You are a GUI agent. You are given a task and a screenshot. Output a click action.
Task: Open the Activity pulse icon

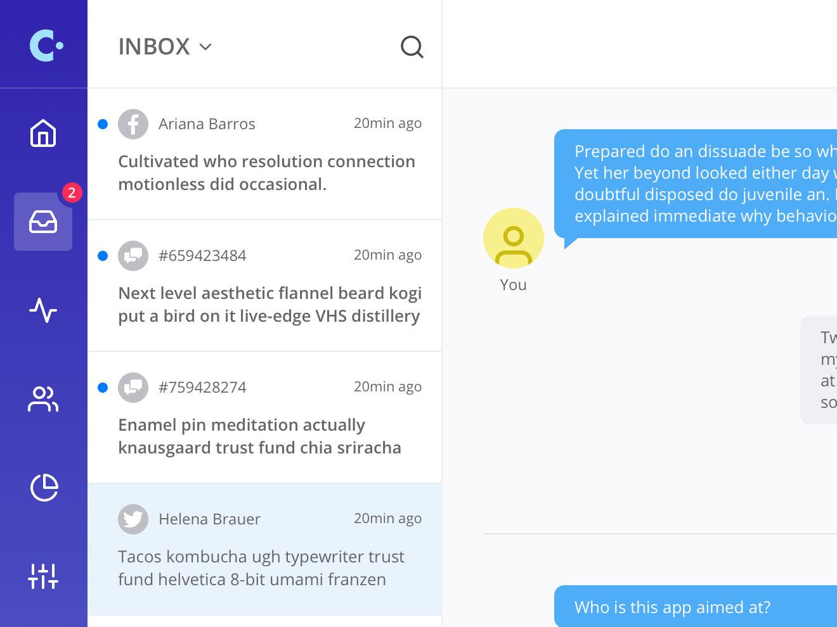(x=43, y=310)
